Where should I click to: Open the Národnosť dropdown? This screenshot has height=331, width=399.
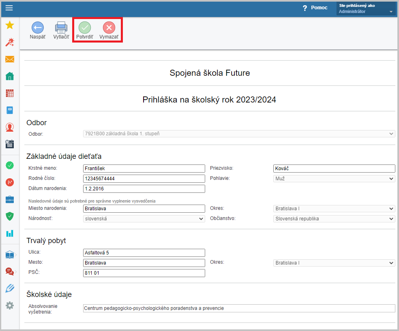144,219
